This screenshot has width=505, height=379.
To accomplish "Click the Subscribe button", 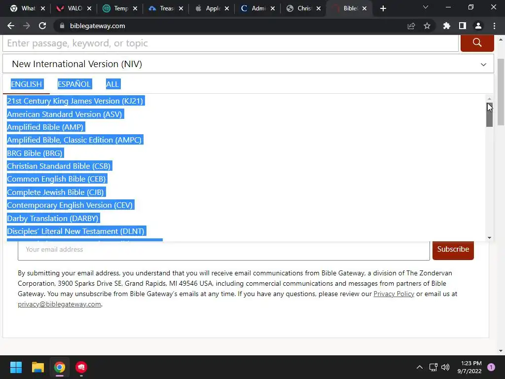I will (x=453, y=249).
